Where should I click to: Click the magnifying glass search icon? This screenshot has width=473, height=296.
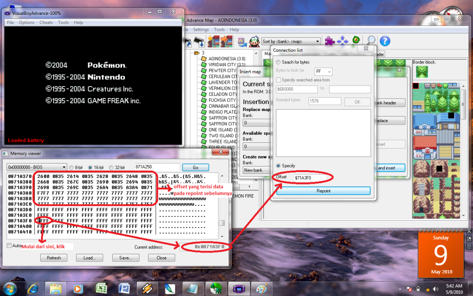tap(371, 41)
